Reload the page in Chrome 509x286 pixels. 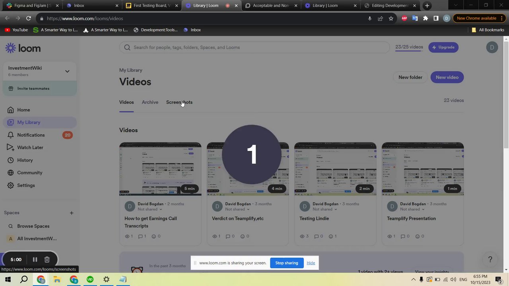[x=28, y=18]
